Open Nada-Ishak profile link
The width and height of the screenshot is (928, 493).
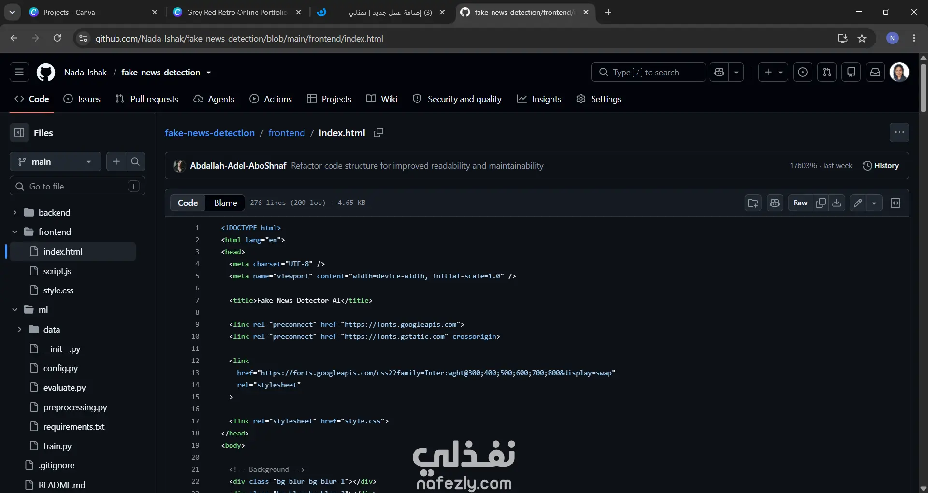point(85,72)
